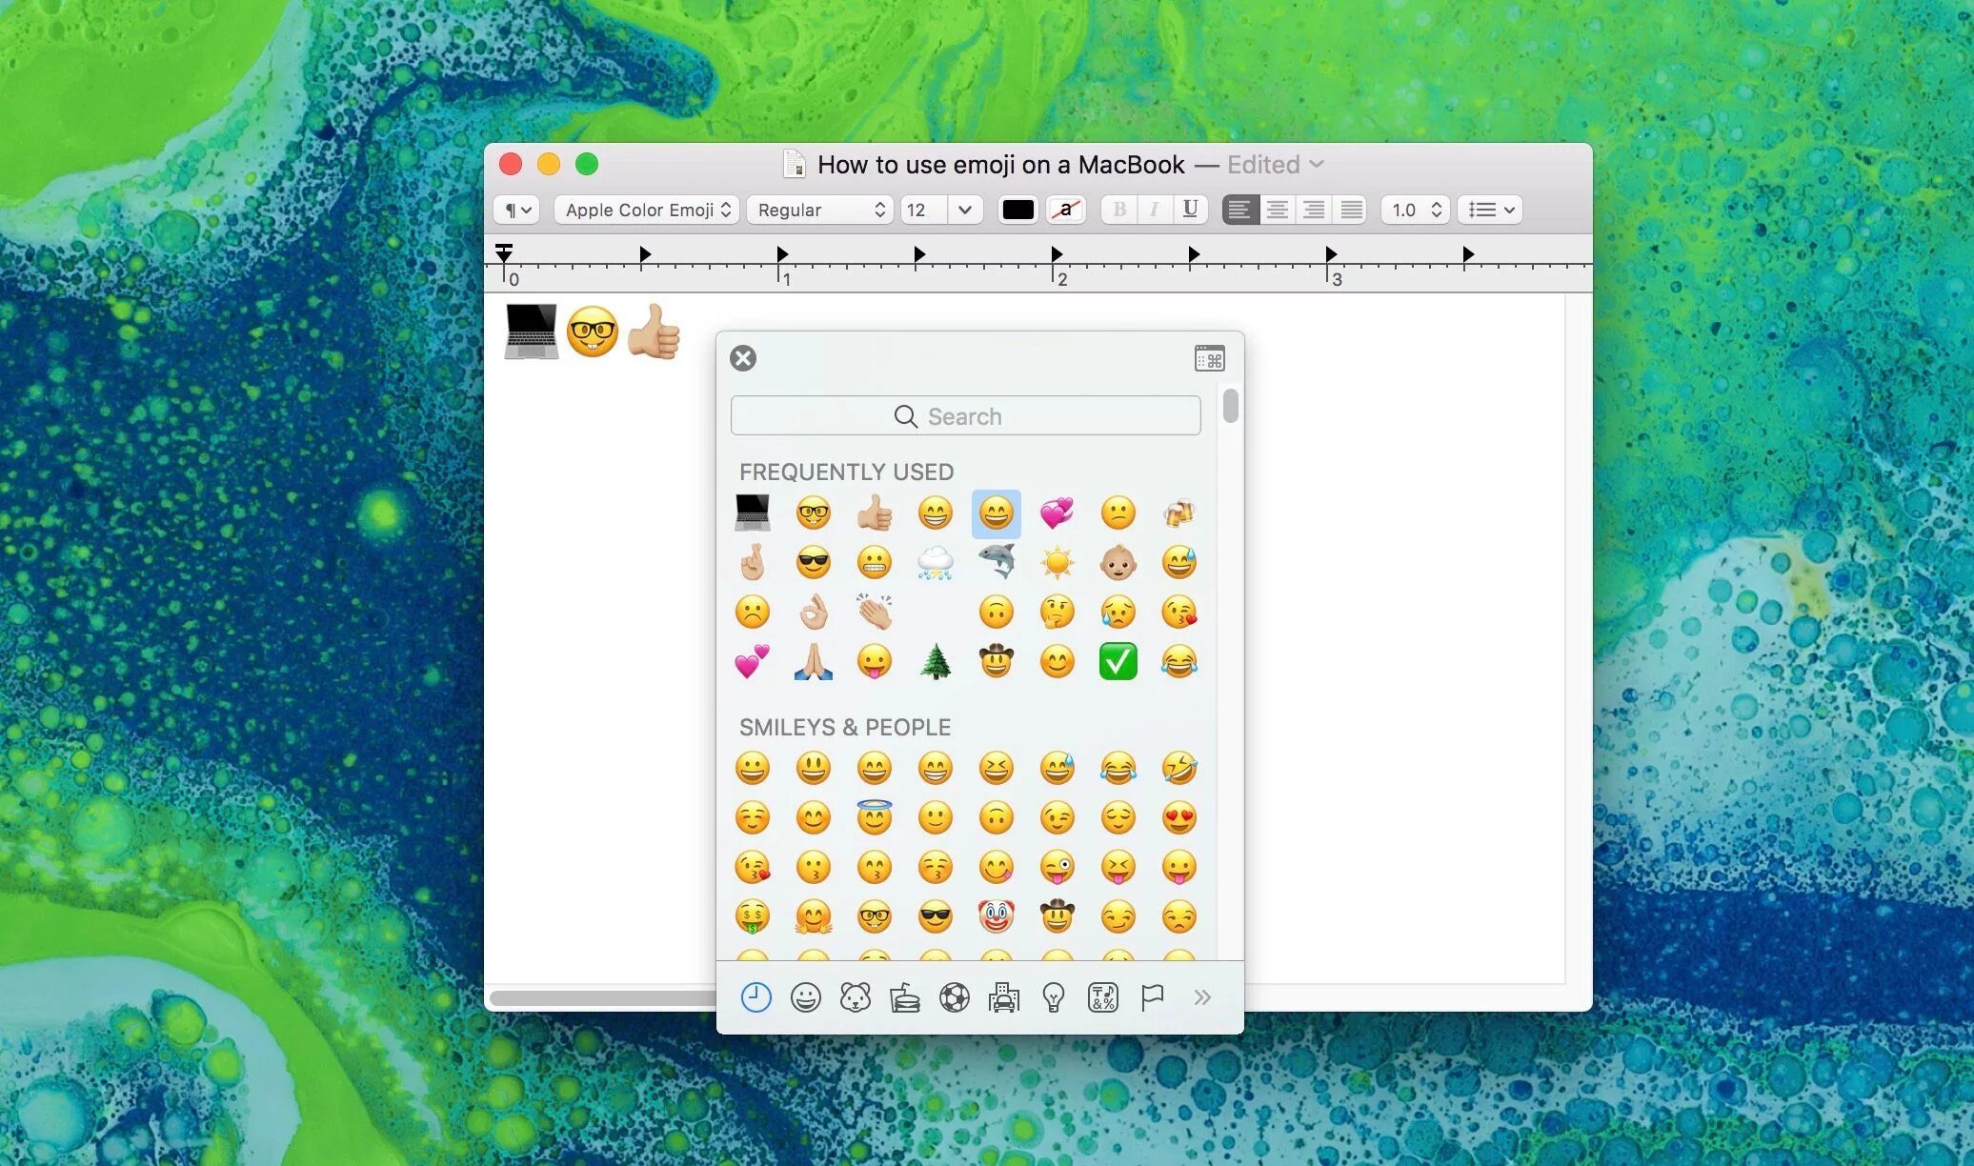
Task: Select the Objects lightbulb category
Action: coord(1053,997)
